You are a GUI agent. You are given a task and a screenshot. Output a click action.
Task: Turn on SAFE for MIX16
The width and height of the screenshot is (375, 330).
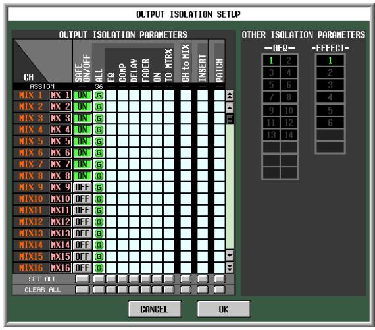click(x=82, y=267)
